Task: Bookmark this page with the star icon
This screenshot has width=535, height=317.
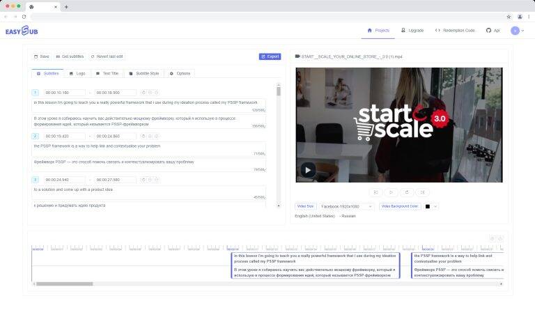Action: [x=509, y=16]
